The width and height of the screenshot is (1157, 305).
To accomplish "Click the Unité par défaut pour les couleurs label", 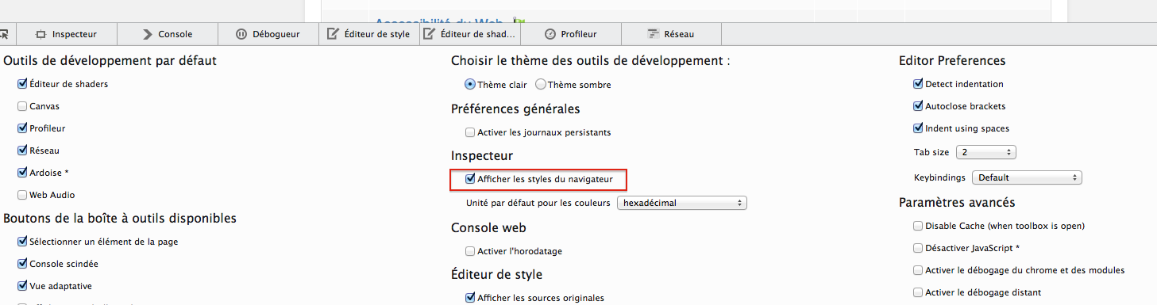I will point(538,203).
